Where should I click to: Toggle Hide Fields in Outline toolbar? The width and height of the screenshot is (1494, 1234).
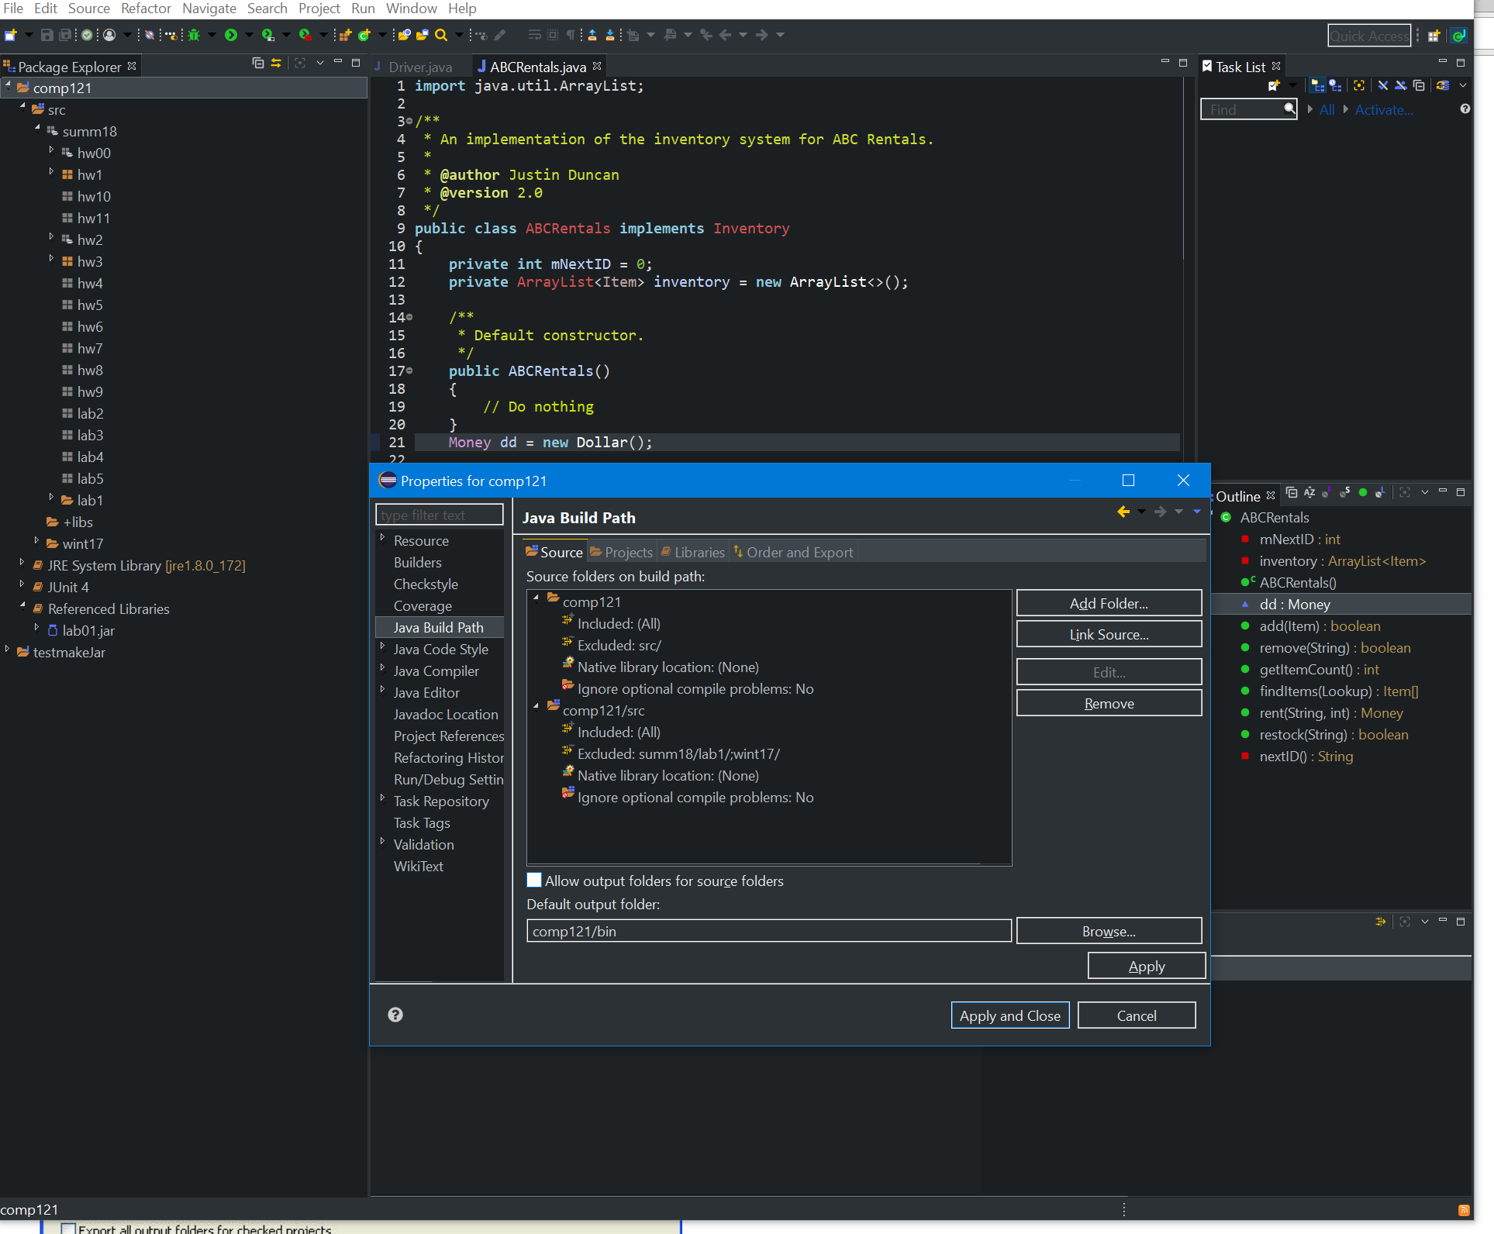[x=1327, y=493]
